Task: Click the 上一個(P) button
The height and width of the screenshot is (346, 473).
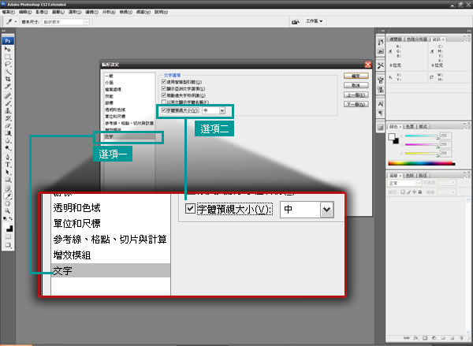Action: [x=356, y=95]
